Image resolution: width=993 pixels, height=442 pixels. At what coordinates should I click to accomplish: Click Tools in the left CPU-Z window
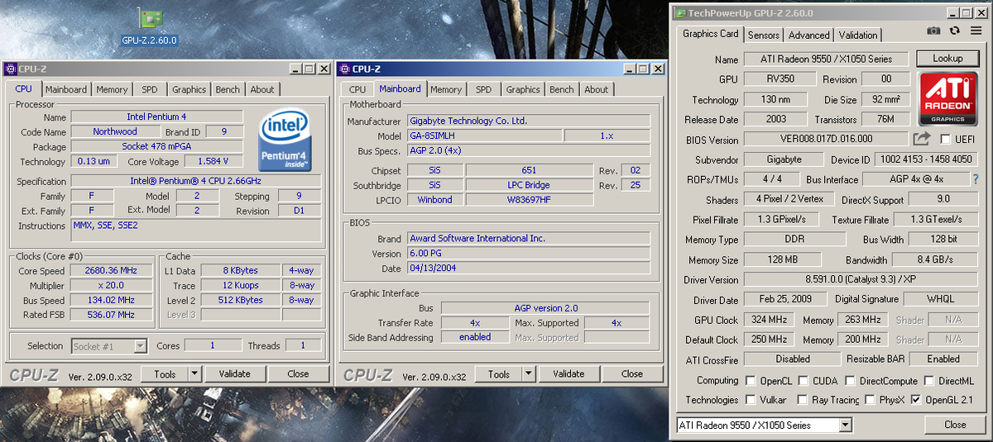pyautogui.click(x=165, y=373)
